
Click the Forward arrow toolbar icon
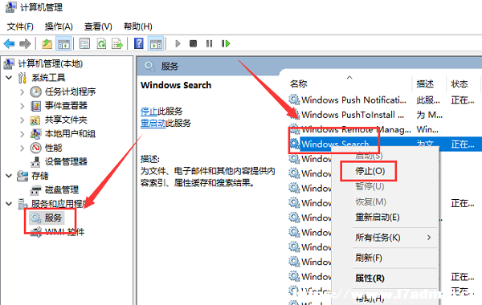[x=25, y=43]
